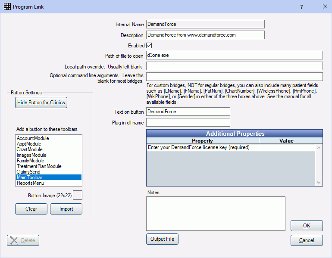The width and height of the screenshot is (332, 258).
Task: Click the optional command line arguments field
Action: coord(235,77)
